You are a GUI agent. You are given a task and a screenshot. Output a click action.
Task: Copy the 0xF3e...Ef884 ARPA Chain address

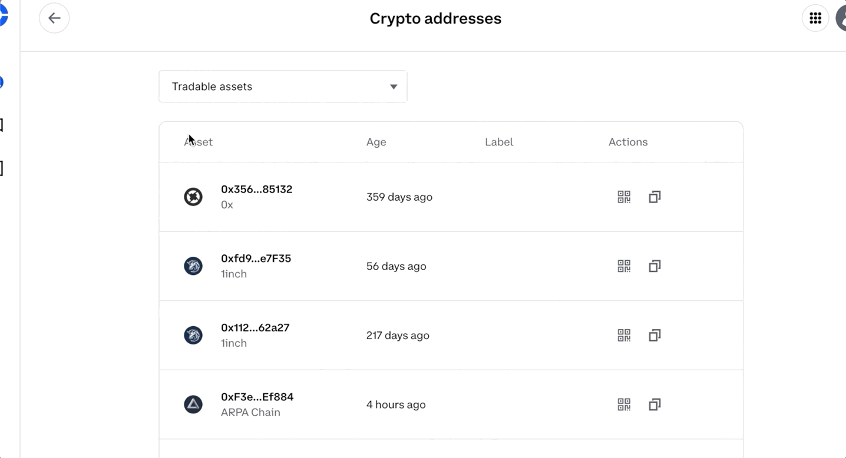(655, 404)
